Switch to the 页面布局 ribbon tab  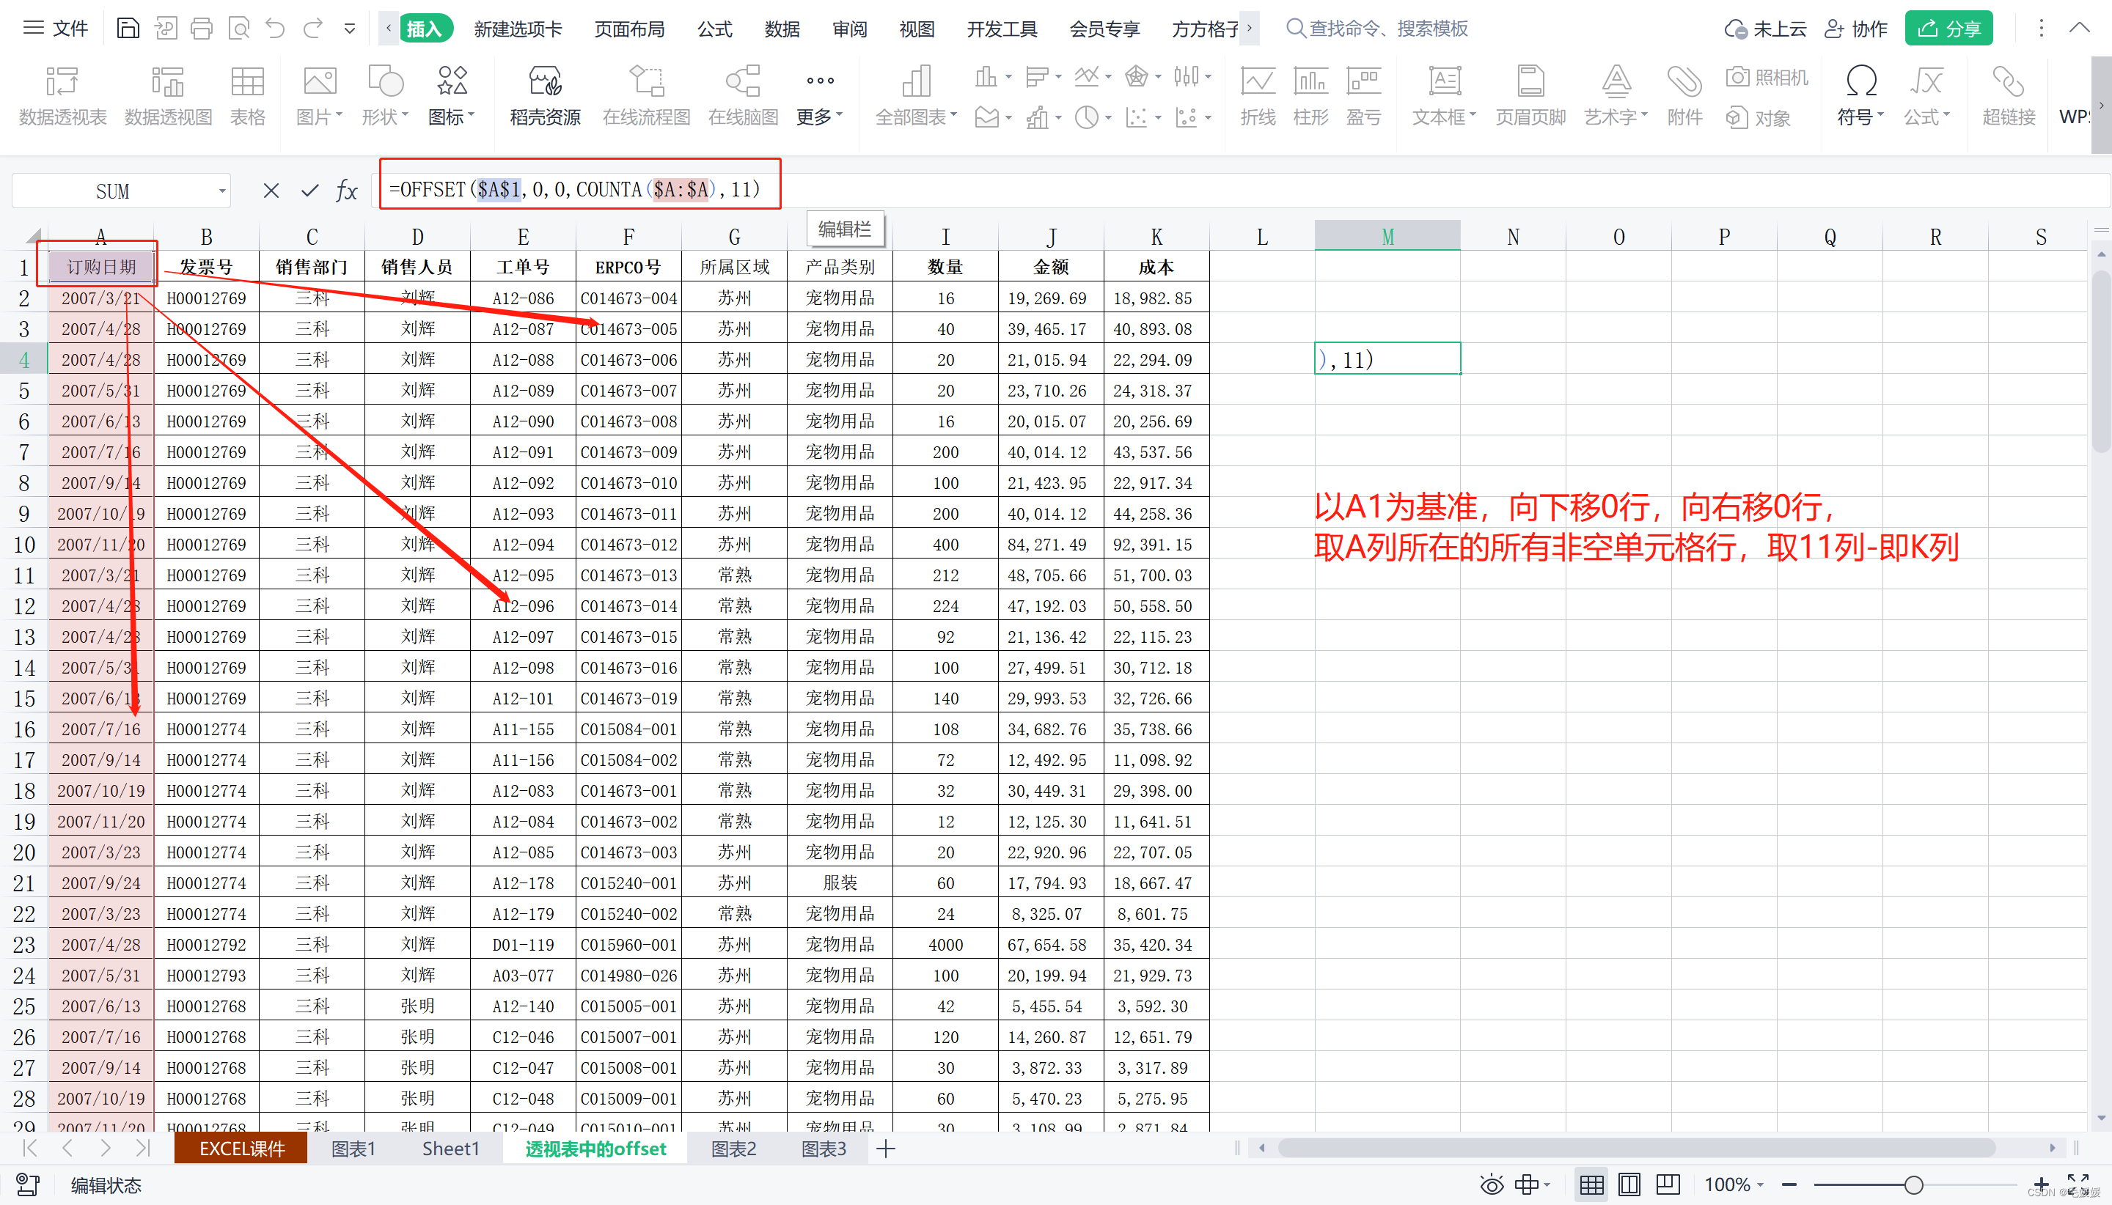pyautogui.click(x=629, y=29)
